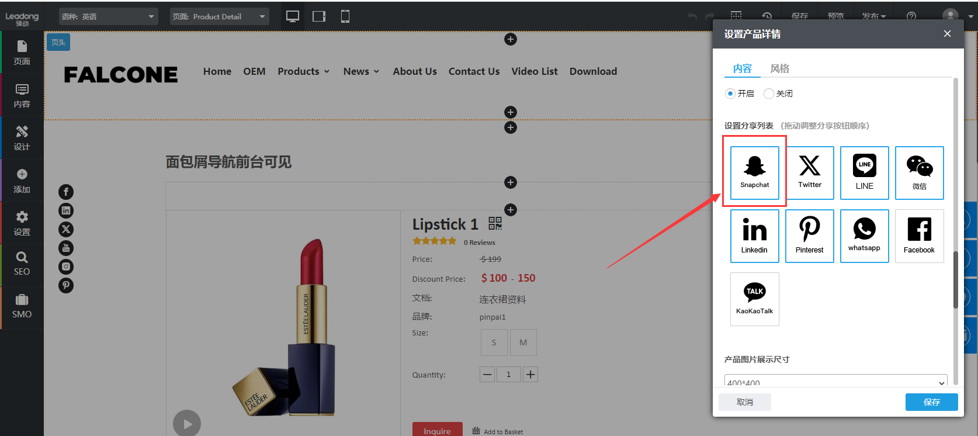Click the blue 保存 button
Screen dimensions: 978x436
tap(931, 402)
